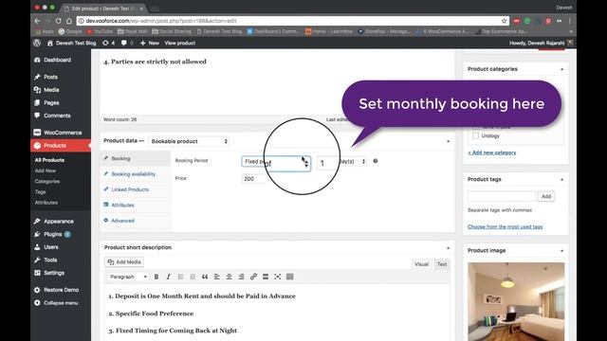Click the help tooltip icon next to Day(s)
Image resolution: width=607 pixels, height=341 pixels.
point(376,161)
